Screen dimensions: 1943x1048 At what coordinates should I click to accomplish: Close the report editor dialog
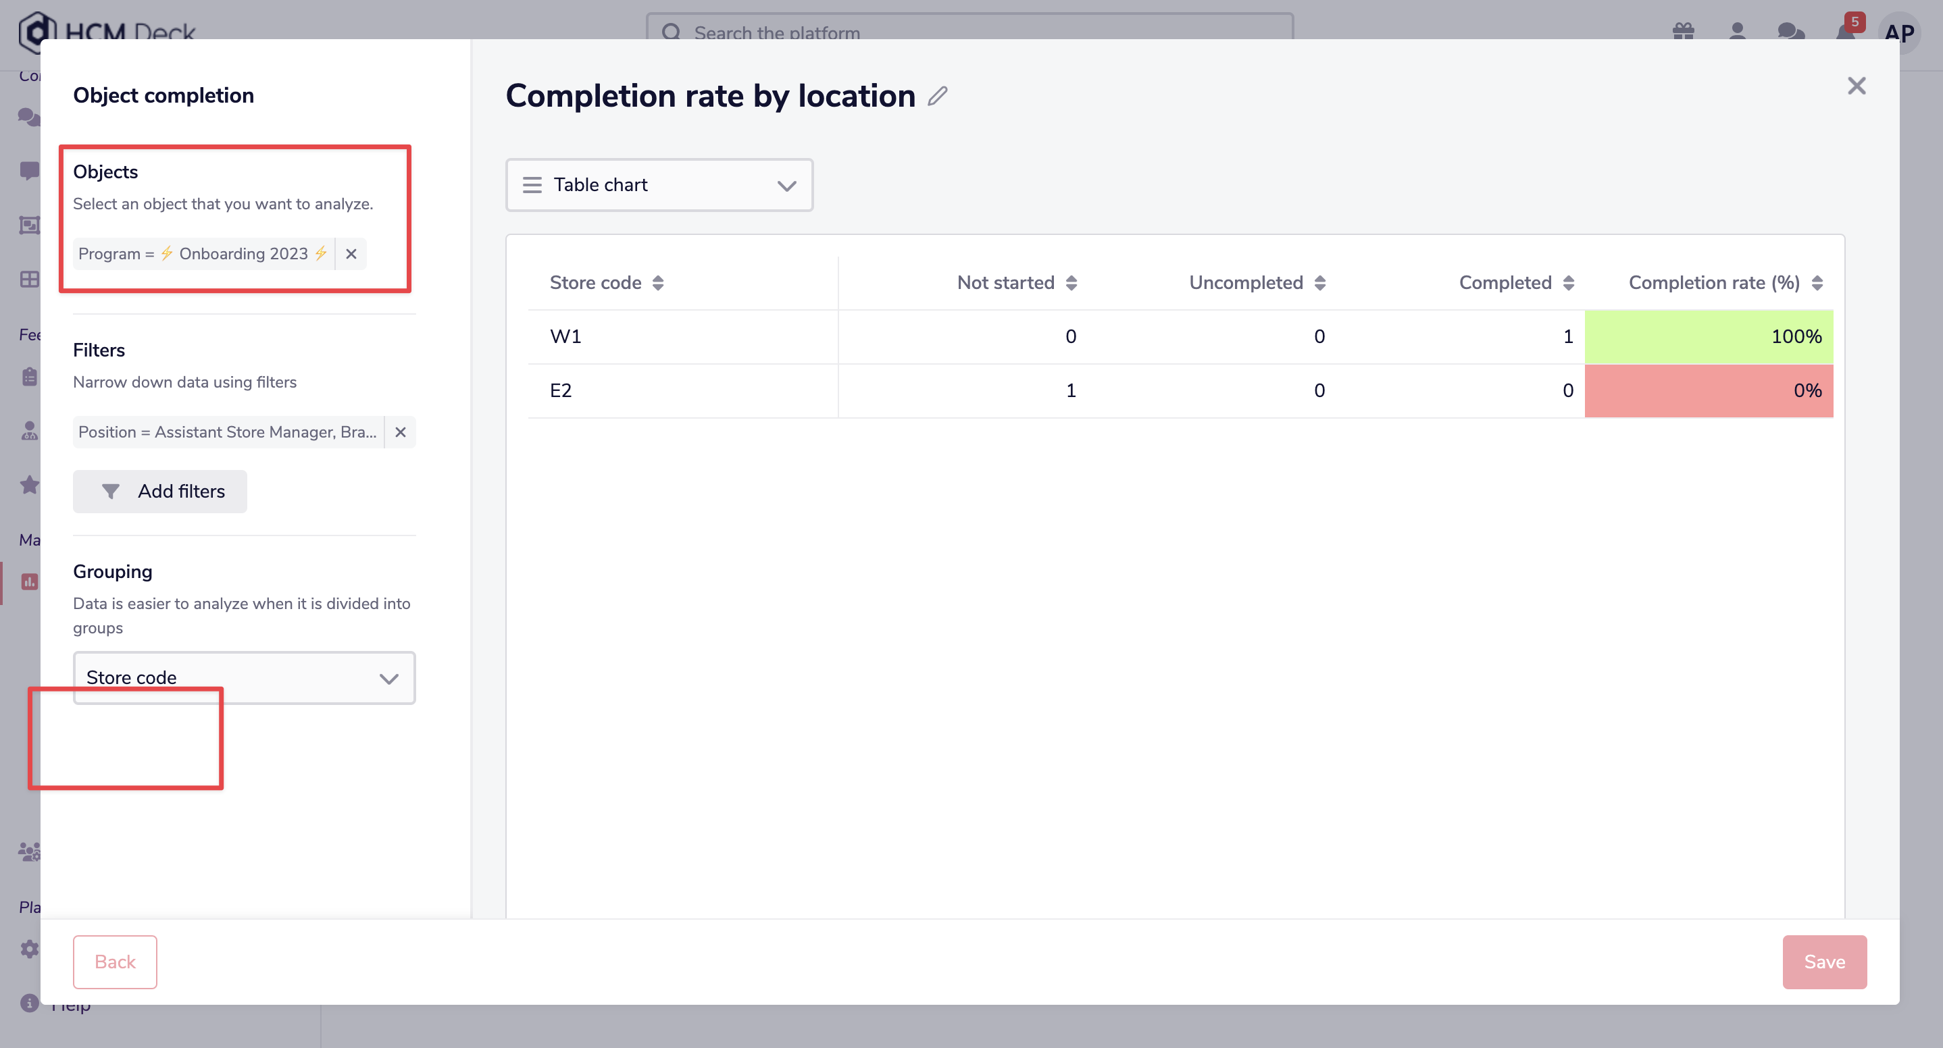[x=1857, y=86]
